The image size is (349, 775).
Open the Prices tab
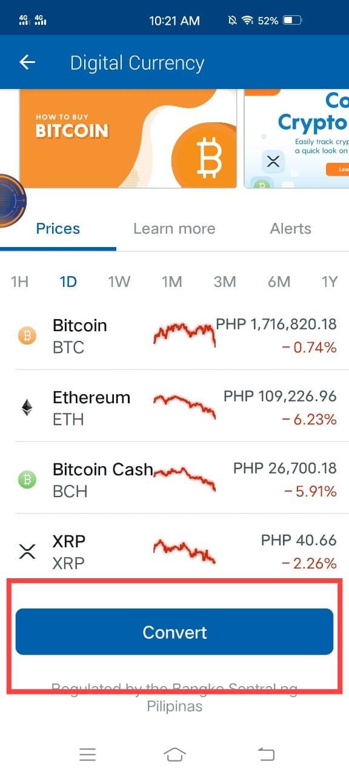[58, 229]
